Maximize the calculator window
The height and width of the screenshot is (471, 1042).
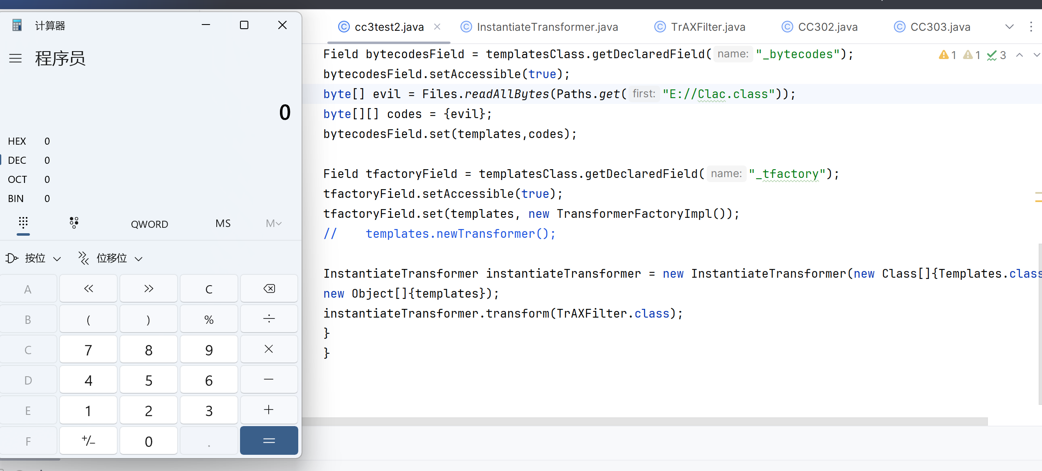point(244,25)
